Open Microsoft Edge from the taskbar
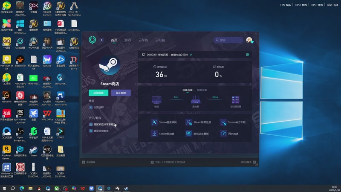 (22, 188)
